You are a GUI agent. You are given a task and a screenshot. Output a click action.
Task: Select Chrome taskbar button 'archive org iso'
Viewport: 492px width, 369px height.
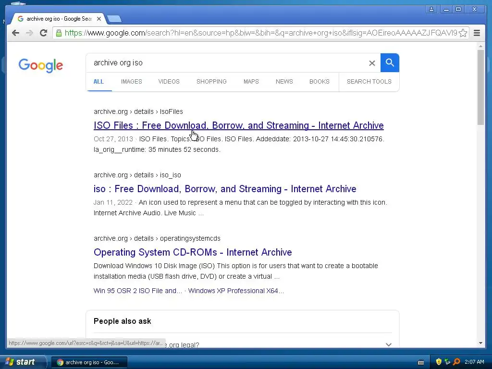[89, 362]
